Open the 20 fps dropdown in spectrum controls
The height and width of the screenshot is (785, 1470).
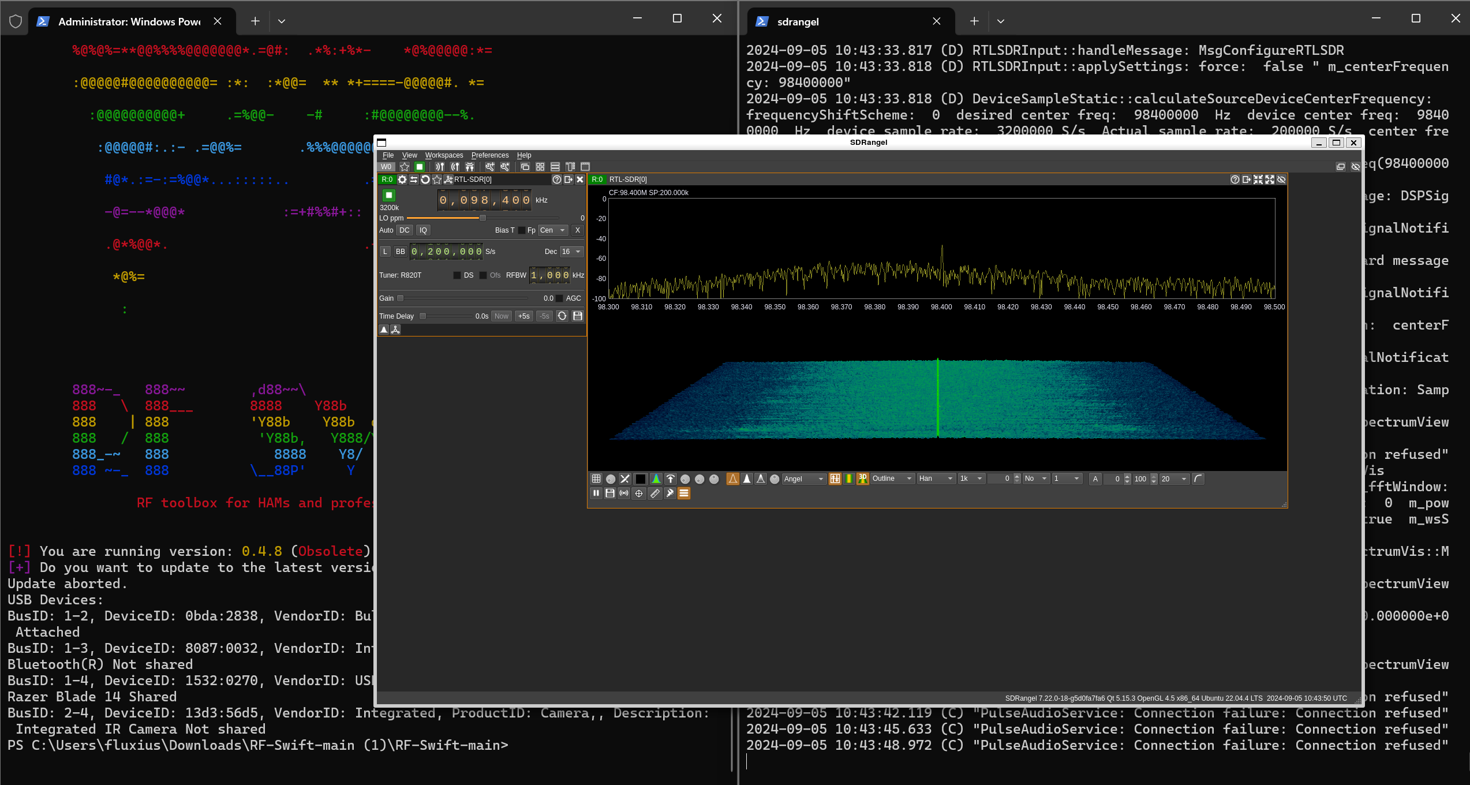click(x=1174, y=479)
